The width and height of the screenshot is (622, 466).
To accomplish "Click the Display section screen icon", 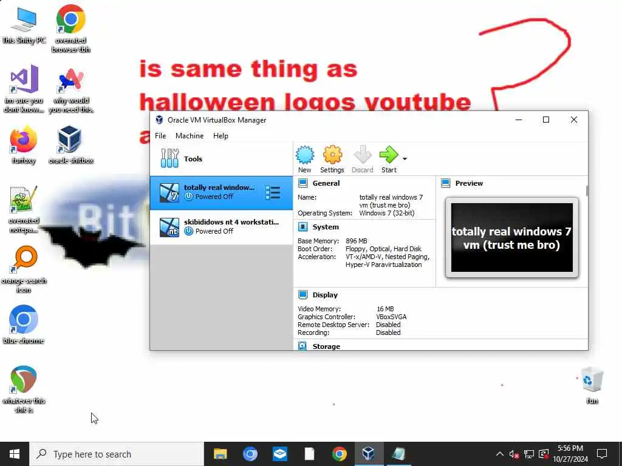I will (302, 295).
